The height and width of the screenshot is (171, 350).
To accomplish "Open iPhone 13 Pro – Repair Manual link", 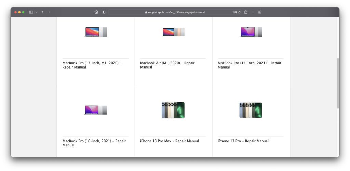I will [x=243, y=141].
